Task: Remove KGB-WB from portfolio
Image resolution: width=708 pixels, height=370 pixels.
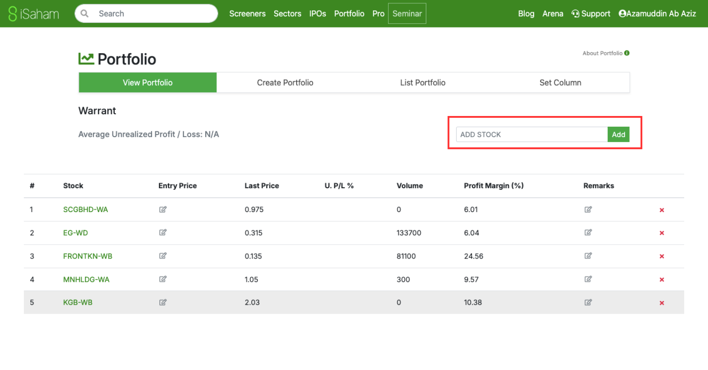Action: 661,303
